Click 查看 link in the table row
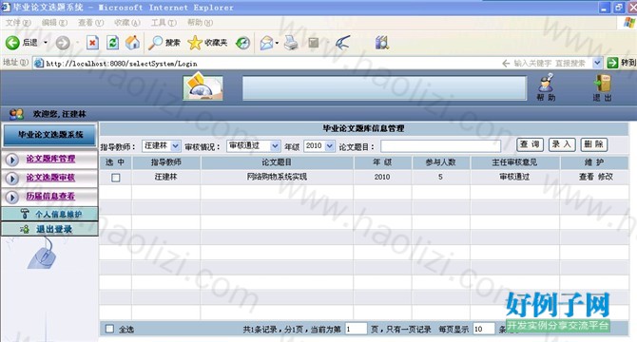 (587, 177)
